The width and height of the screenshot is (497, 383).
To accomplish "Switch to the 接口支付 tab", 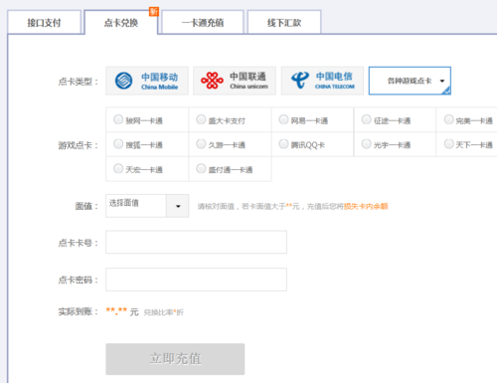I will pyautogui.click(x=44, y=23).
